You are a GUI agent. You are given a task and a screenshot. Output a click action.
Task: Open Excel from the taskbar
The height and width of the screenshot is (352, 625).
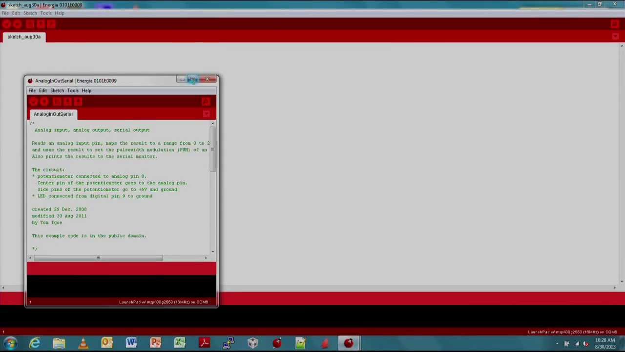pos(180,343)
